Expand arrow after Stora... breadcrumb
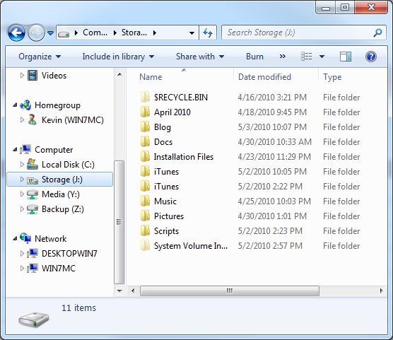 point(155,33)
